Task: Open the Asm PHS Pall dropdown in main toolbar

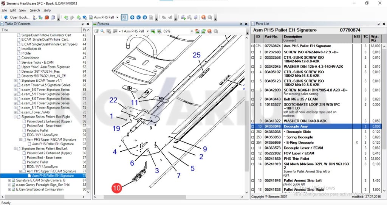Action: (x=118, y=17)
